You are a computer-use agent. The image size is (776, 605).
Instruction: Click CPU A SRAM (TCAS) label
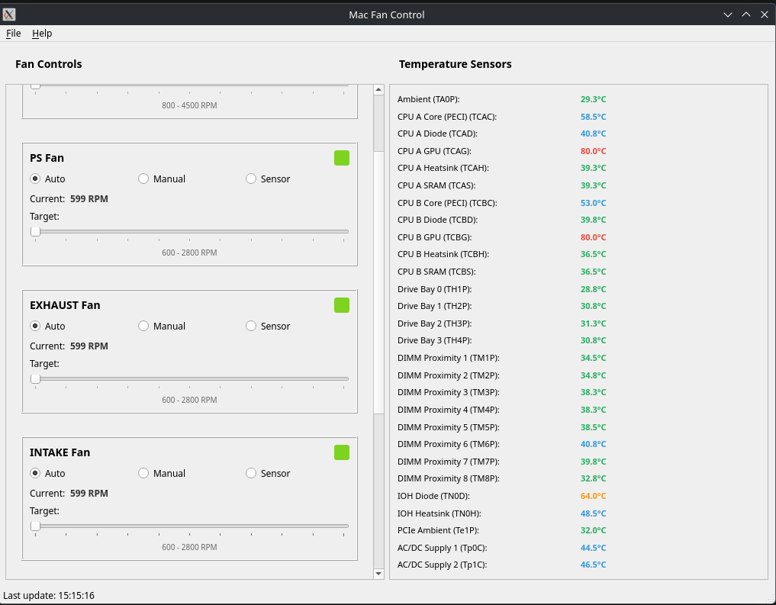pos(436,185)
